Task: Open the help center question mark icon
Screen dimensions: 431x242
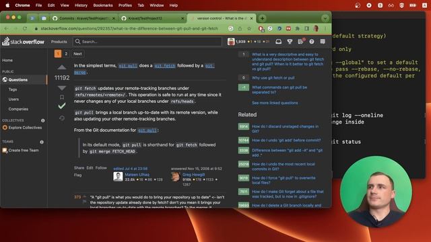Action: tap(312, 42)
